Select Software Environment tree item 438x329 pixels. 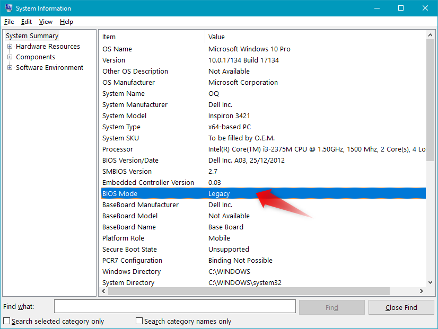pos(49,67)
